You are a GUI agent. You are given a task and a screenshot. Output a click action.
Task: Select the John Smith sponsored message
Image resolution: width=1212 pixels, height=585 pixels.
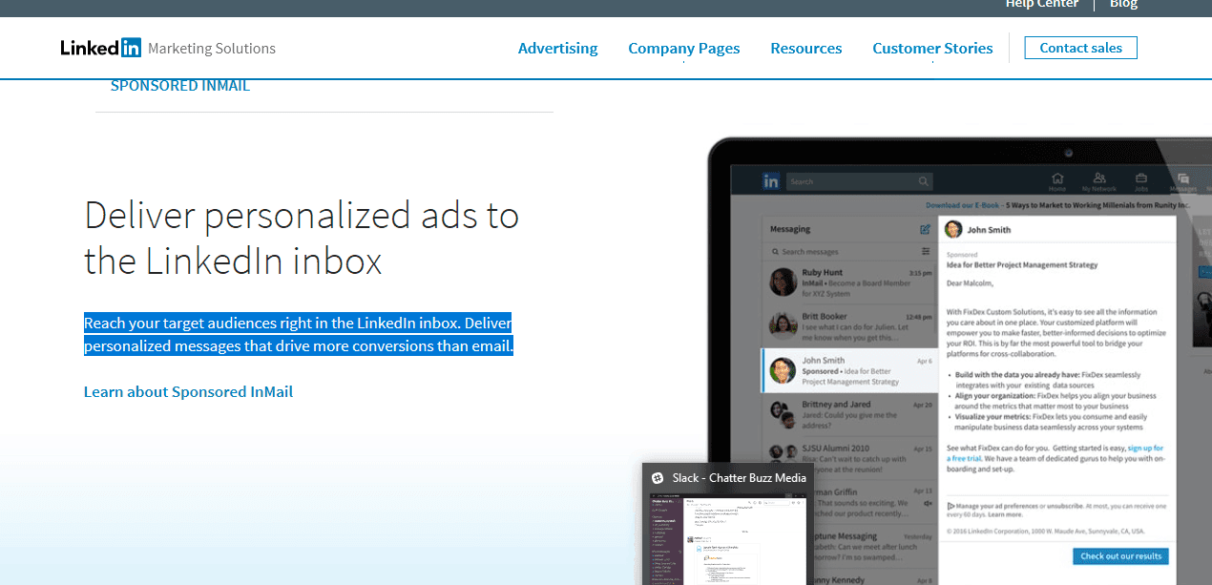point(850,369)
